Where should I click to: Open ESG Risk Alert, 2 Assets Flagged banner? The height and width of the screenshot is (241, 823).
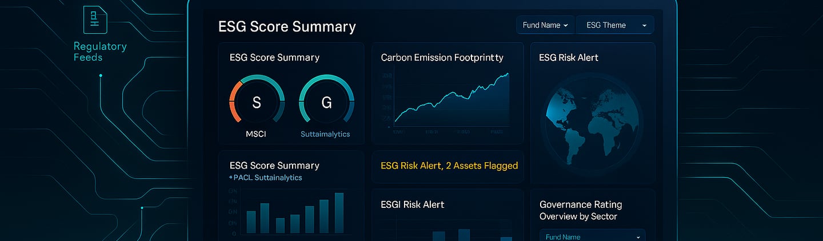tap(448, 166)
